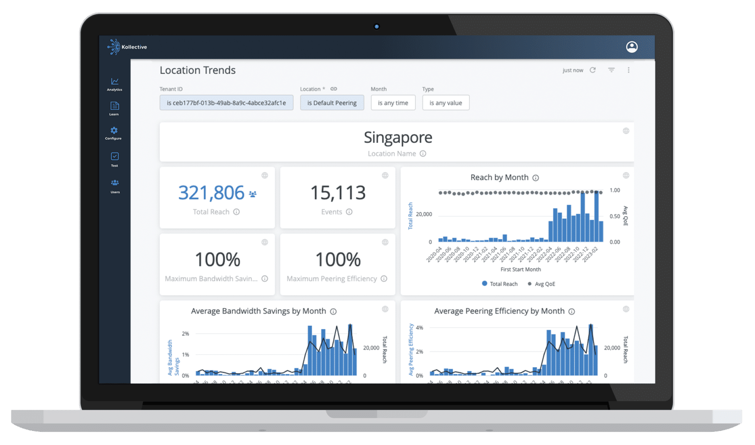Screen dimensions: 755x445
Task: Open the Type filter dropdown
Action: (x=445, y=102)
